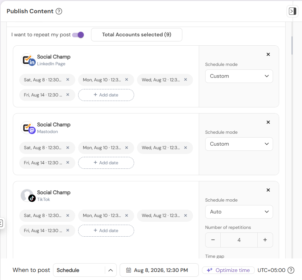Open Mastodon Schedule mode dropdown
Screen dimensions: 302x280
[239, 144]
